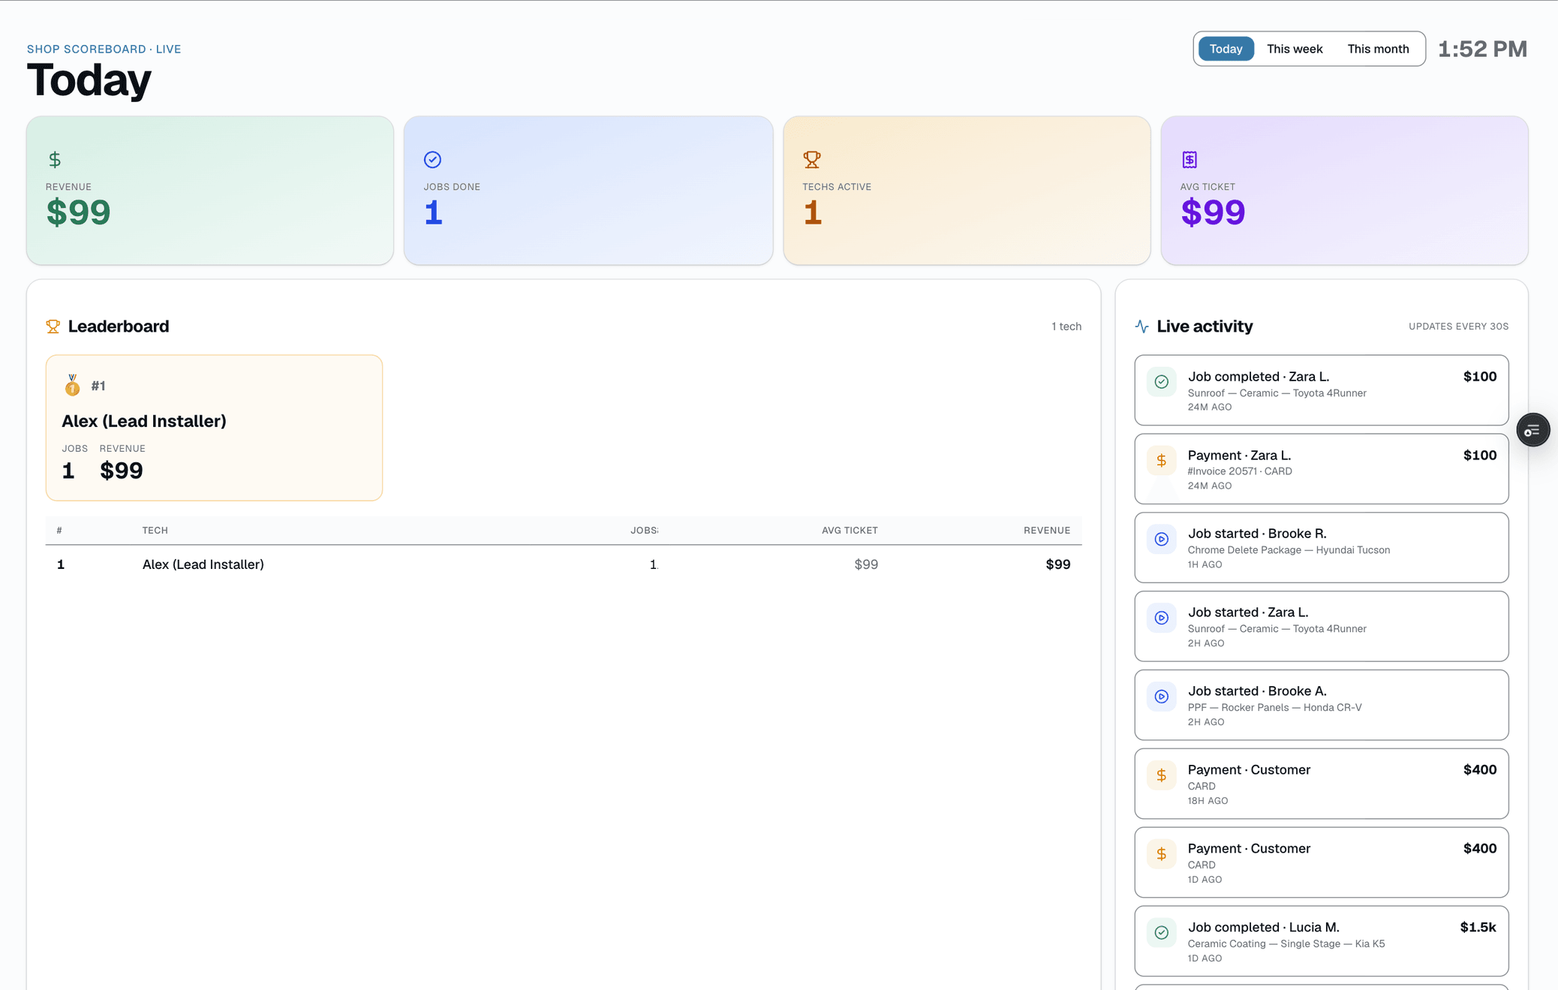Click the TECH column header
This screenshot has height=990, width=1558.
(x=155, y=530)
